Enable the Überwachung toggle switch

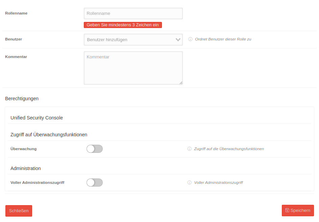(x=95, y=149)
